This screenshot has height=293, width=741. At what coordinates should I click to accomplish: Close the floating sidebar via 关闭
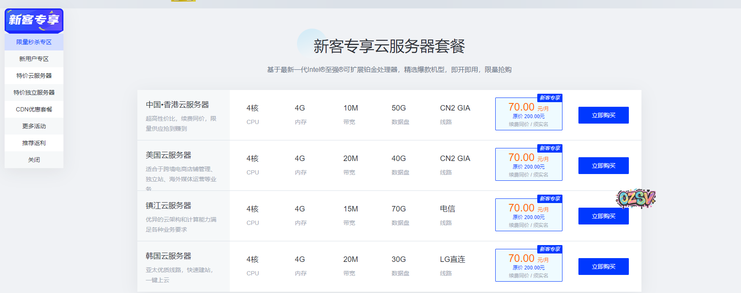coord(34,160)
